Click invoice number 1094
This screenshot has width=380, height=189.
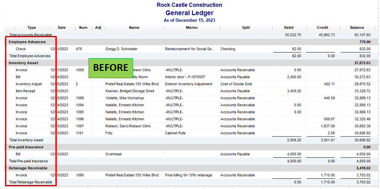click(80, 105)
